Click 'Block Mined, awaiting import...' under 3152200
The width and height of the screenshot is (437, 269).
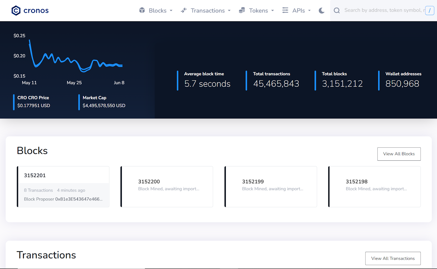[x=169, y=189]
